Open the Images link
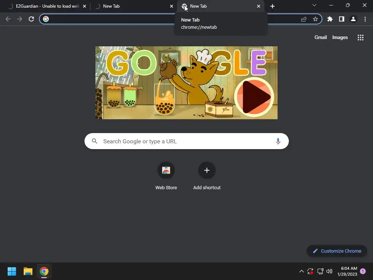 [x=340, y=38]
